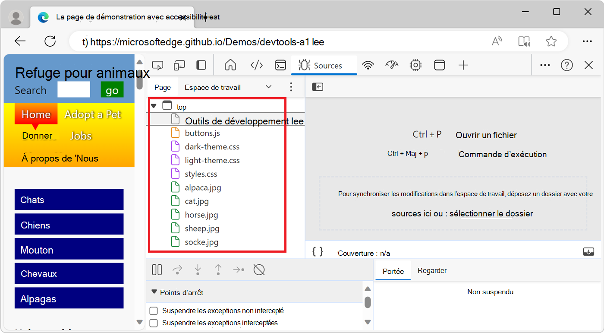
Task: Add more tools with plus icon
Action: click(x=463, y=65)
